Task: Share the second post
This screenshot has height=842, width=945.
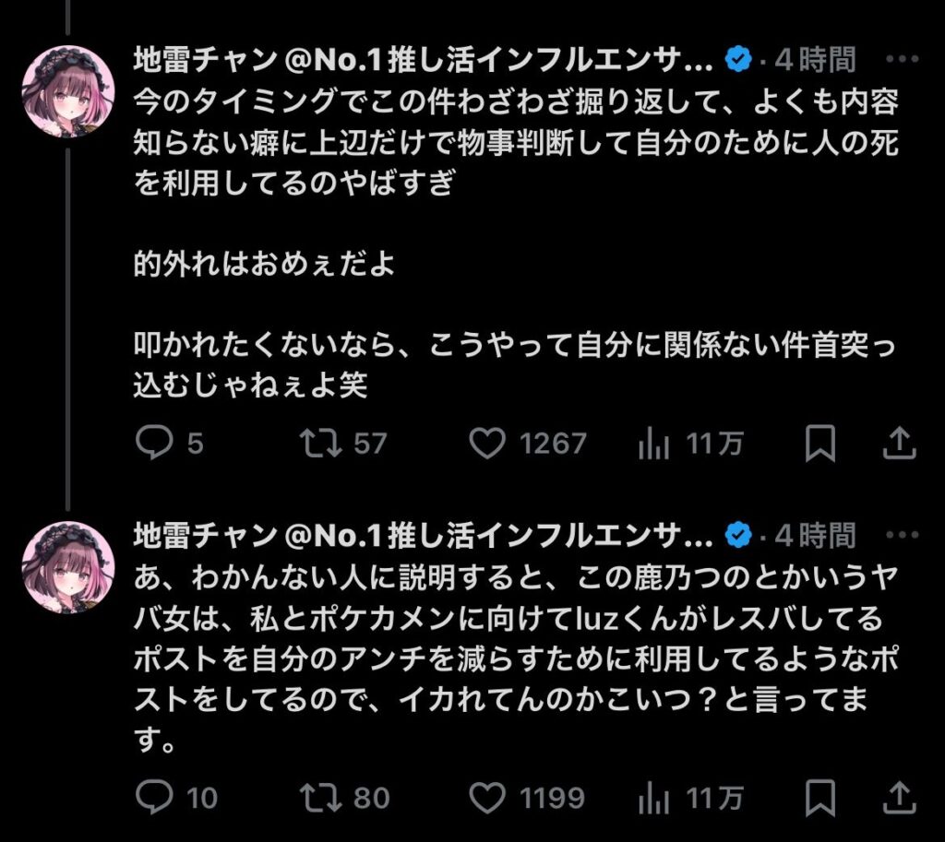Action: [x=898, y=797]
